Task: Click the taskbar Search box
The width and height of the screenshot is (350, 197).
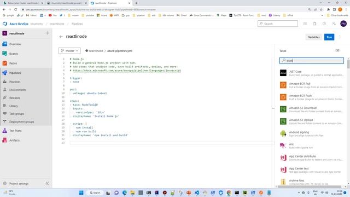Action: [95, 193]
